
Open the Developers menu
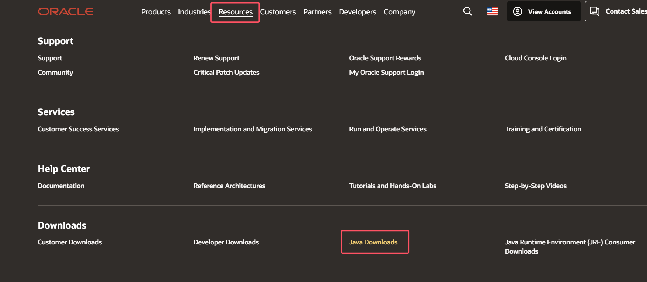pyautogui.click(x=358, y=12)
